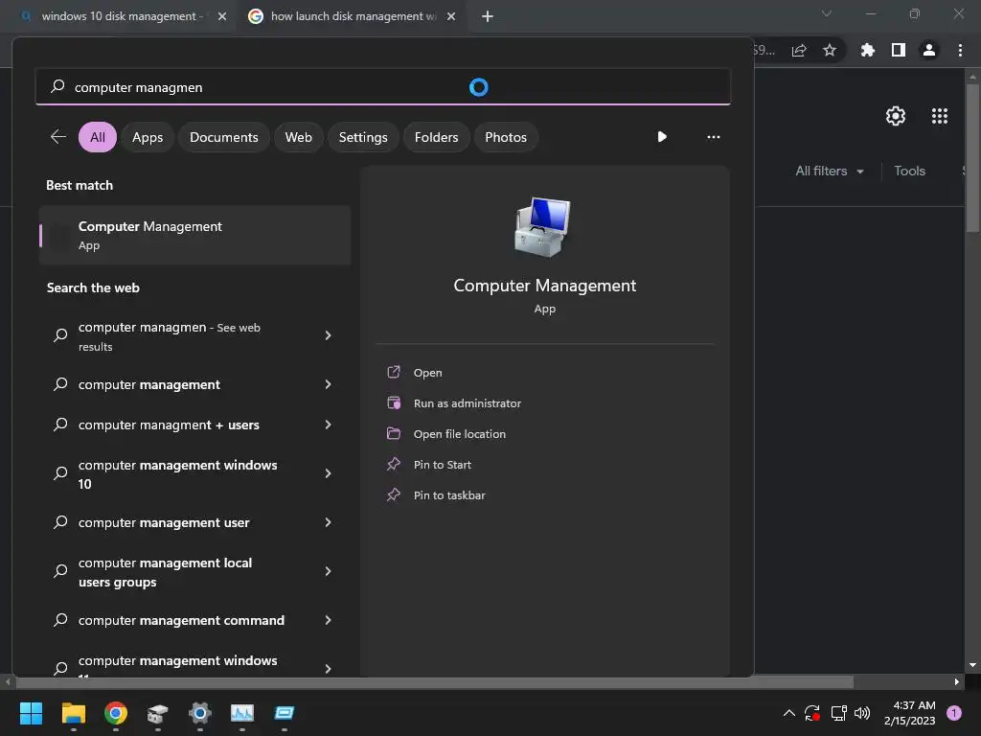Select the Web filter tab
The width and height of the screenshot is (981, 736).
299,137
